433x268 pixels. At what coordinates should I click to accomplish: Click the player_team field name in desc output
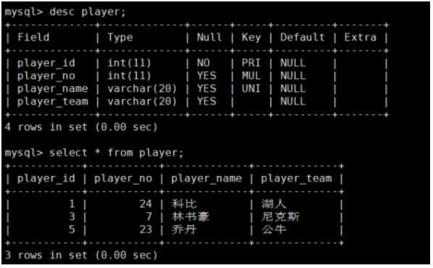(x=53, y=102)
